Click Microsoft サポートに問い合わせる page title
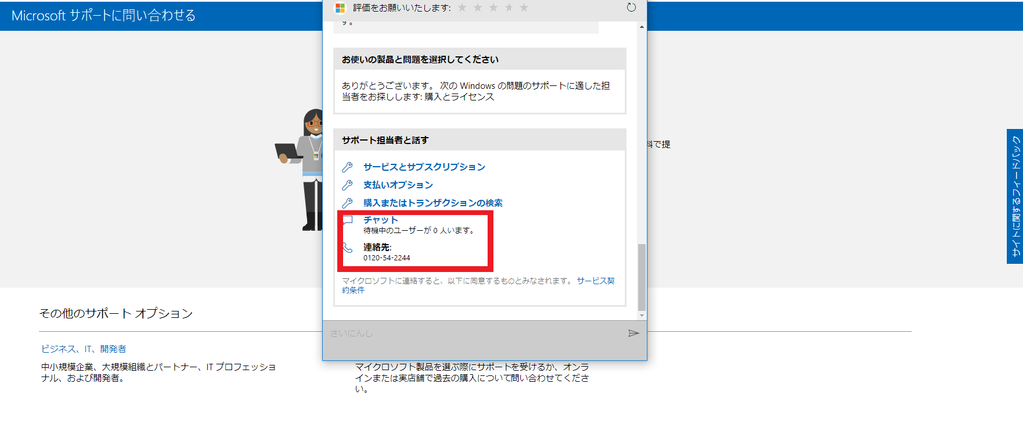Screen dimensions: 1023x423 point(103,16)
